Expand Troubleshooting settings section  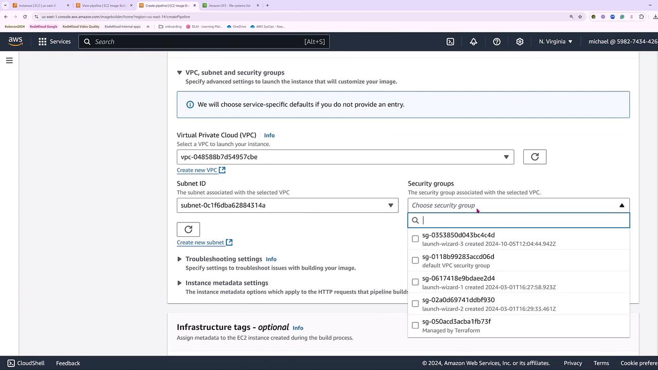179,259
